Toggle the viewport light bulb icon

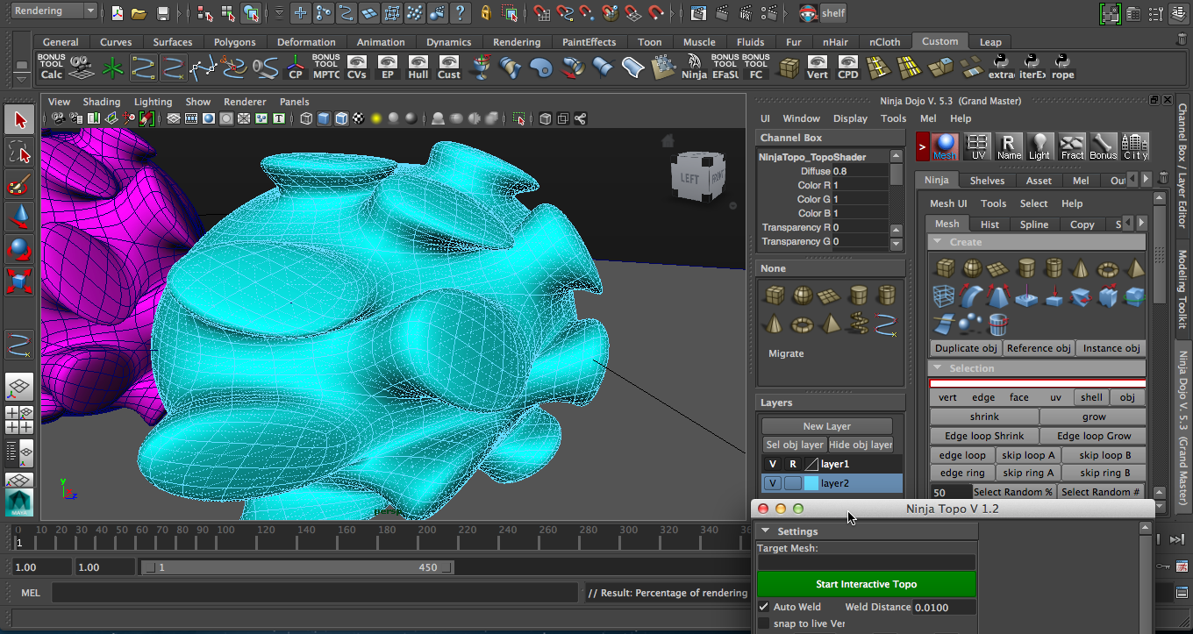click(375, 119)
